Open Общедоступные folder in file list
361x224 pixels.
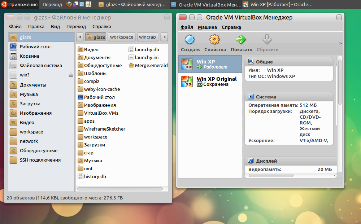point(100,65)
